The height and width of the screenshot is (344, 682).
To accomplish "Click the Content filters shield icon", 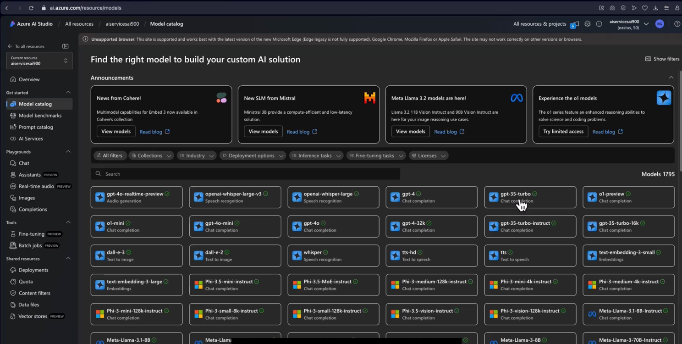I will click(13, 293).
